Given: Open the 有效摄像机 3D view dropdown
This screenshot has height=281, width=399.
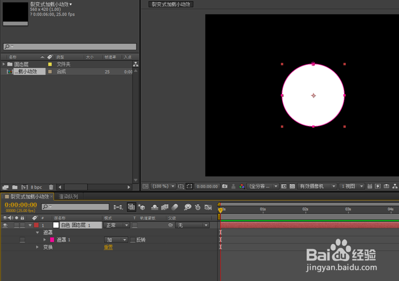Looking at the screenshot, I should click(x=317, y=186).
